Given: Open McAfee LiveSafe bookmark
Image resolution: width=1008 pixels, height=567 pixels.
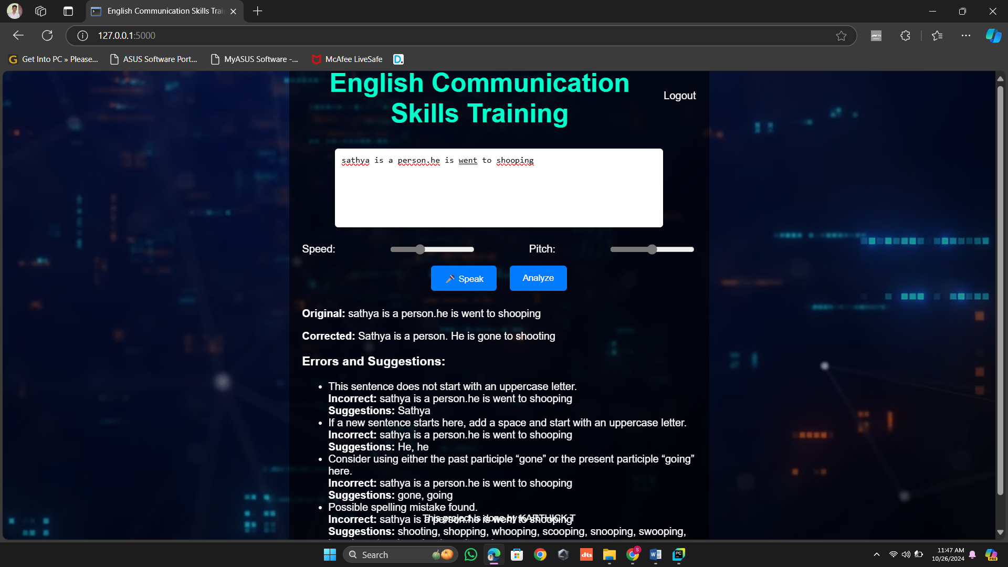Looking at the screenshot, I should tap(347, 59).
